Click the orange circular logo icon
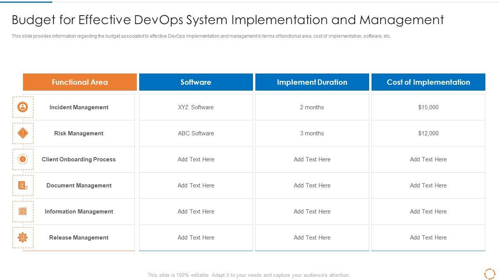The height and width of the screenshot is (280, 499). tap(489, 274)
